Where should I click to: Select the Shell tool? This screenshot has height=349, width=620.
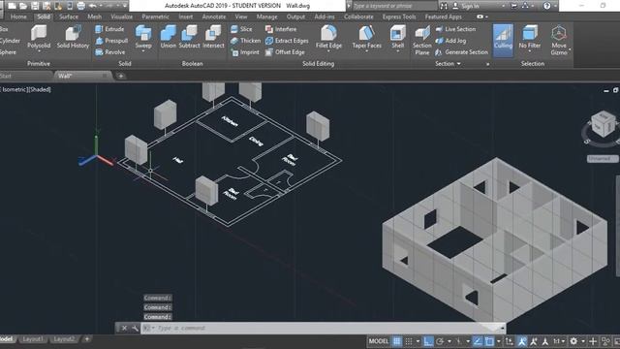(397, 38)
